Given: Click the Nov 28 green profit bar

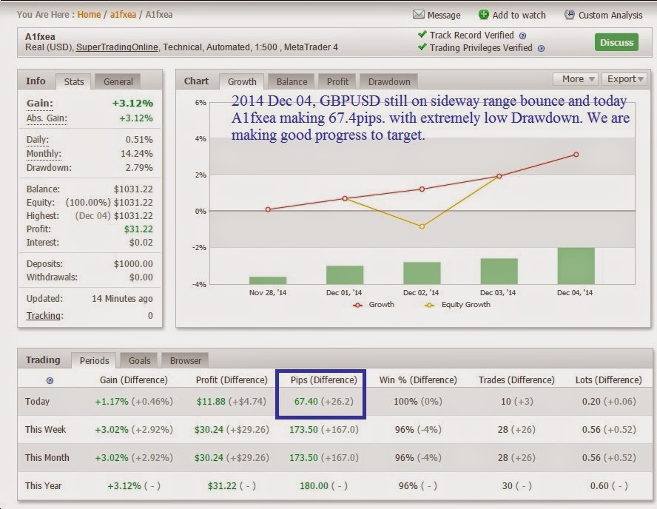Looking at the screenshot, I should click(268, 280).
